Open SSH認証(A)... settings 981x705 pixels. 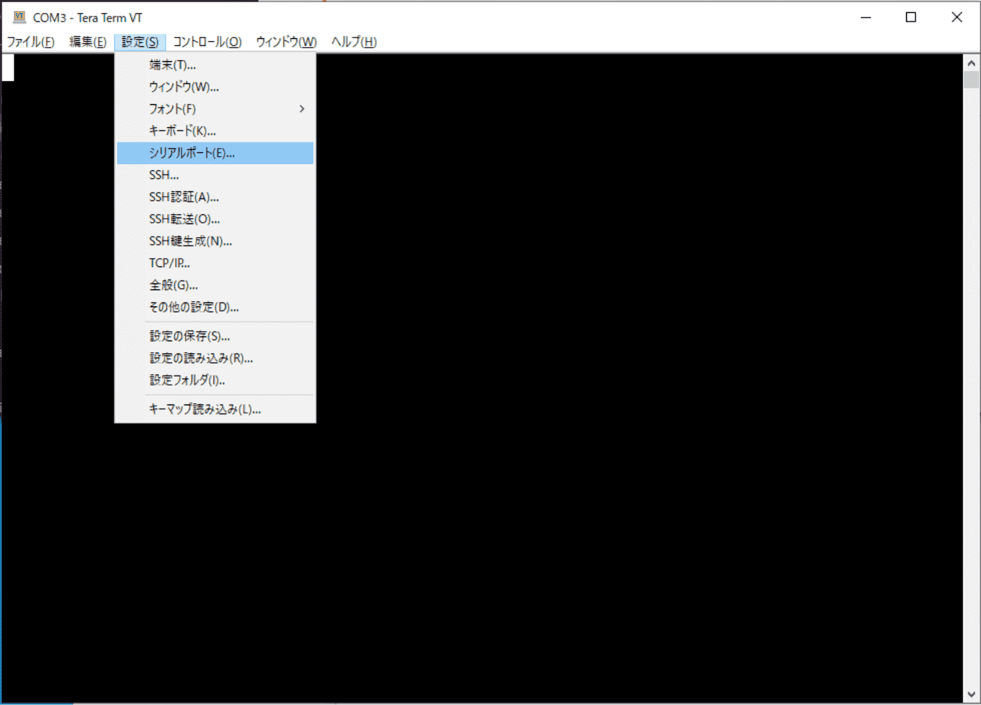point(184,197)
